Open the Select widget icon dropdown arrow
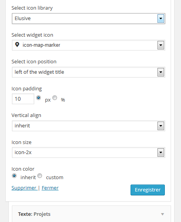The height and width of the screenshot is (222, 181). (161, 45)
